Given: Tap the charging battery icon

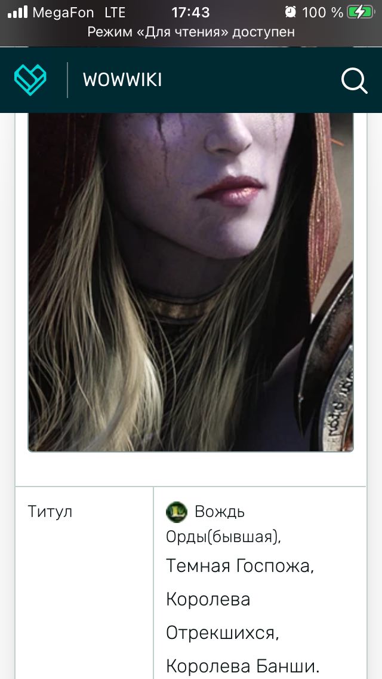Looking at the screenshot, I should point(361,12).
